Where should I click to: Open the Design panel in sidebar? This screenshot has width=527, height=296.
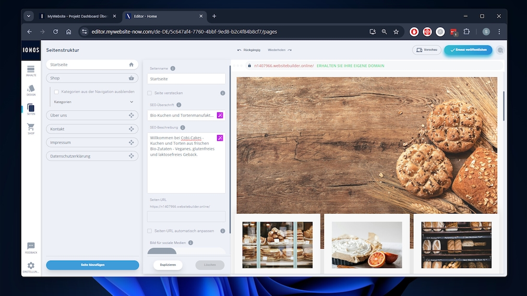click(x=31, y=90)
